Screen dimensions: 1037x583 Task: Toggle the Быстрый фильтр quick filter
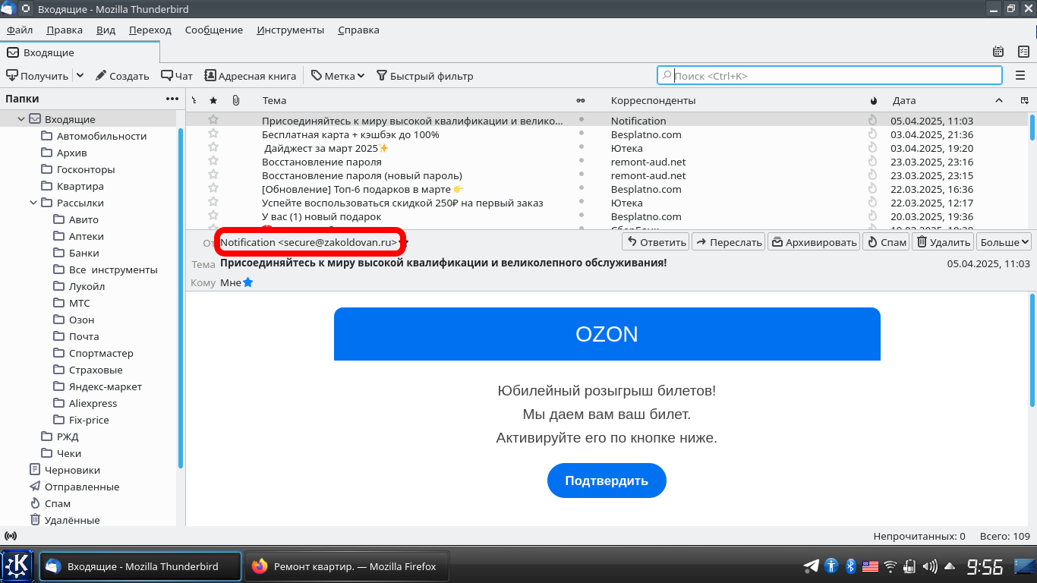pyautogui.click(x=424, y=76)
